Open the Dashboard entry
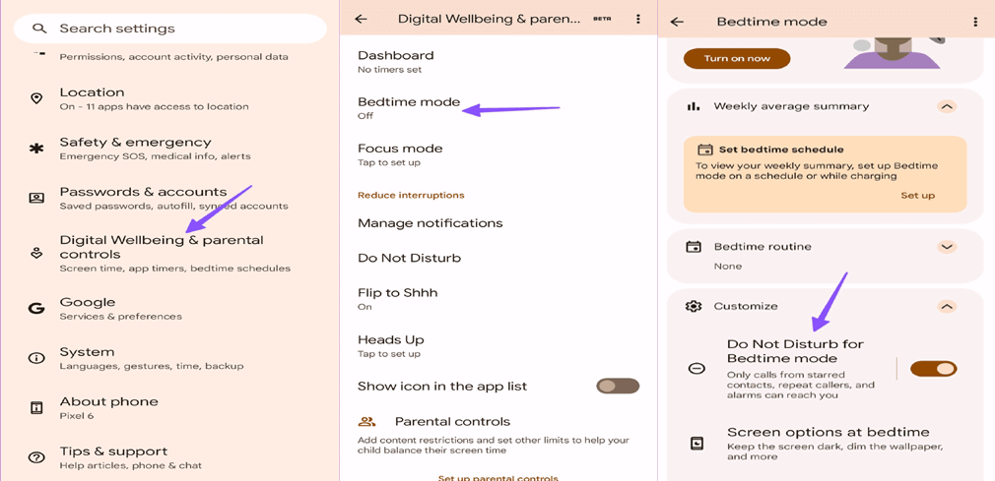This screenshot has width=995, height=481. pyautogui.click(x=498, y=61)
